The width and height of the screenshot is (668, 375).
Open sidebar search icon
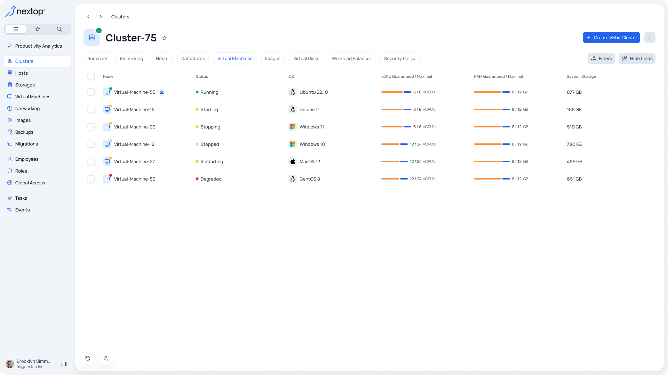59,29
